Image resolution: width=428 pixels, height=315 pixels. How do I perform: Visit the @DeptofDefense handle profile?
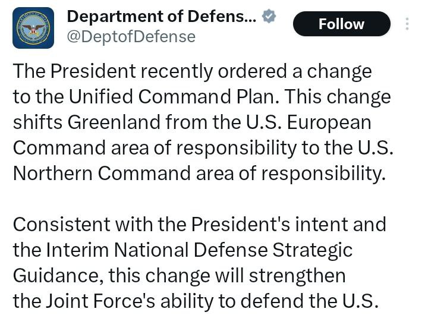(131, 37)
